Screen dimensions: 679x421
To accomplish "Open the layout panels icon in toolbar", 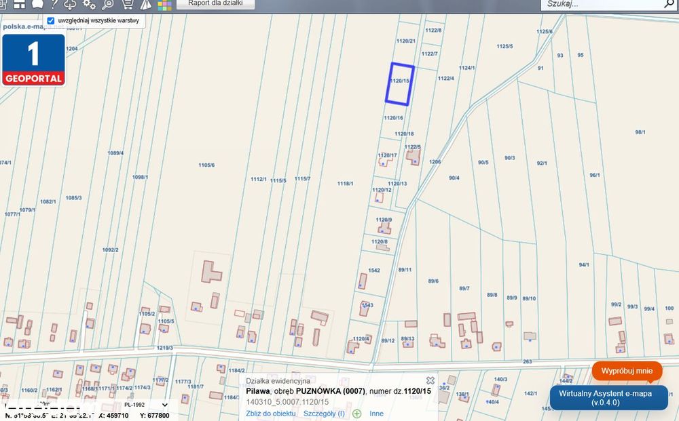I will [20, 4].
